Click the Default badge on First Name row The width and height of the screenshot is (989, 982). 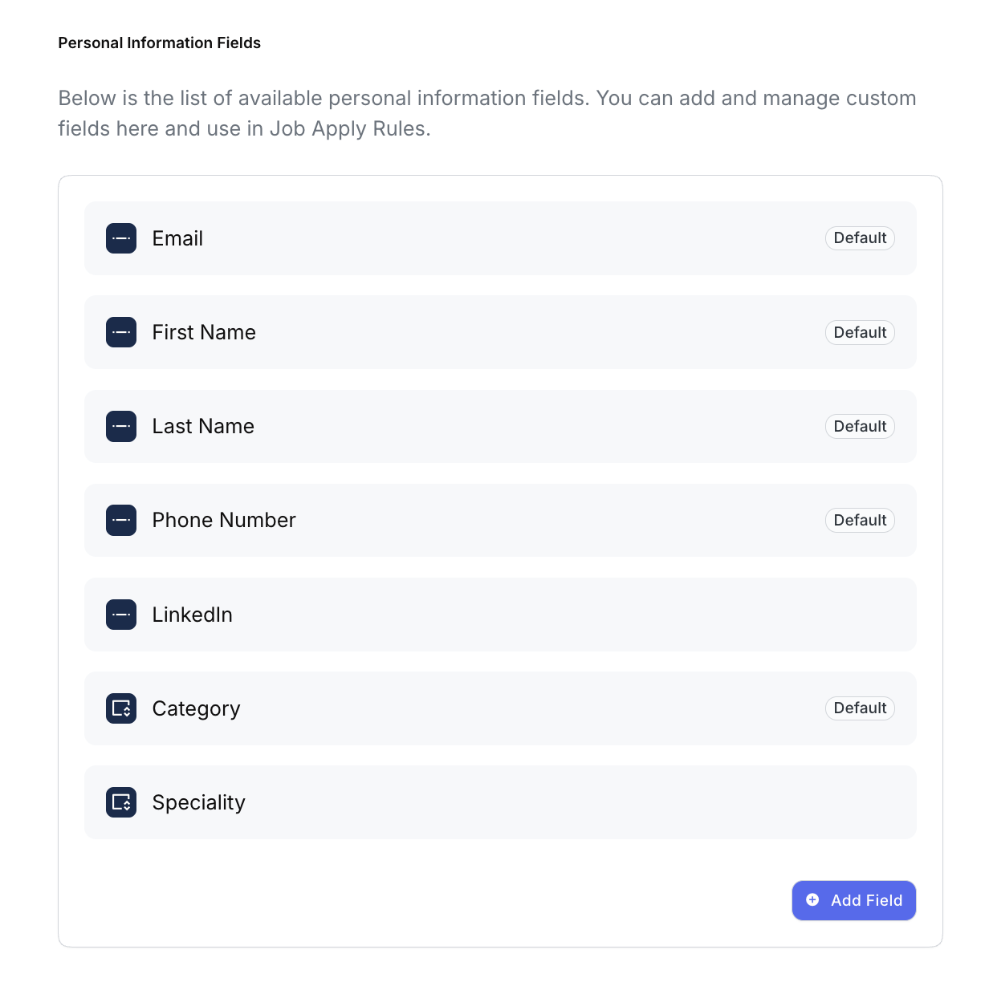[860, 332]
